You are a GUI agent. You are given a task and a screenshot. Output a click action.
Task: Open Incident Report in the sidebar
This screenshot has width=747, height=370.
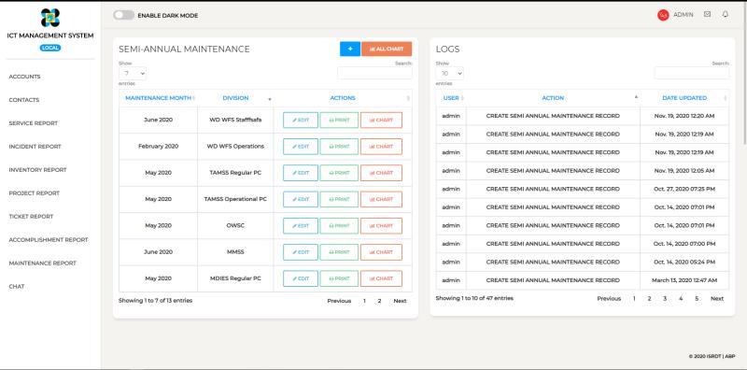[35, 147]
